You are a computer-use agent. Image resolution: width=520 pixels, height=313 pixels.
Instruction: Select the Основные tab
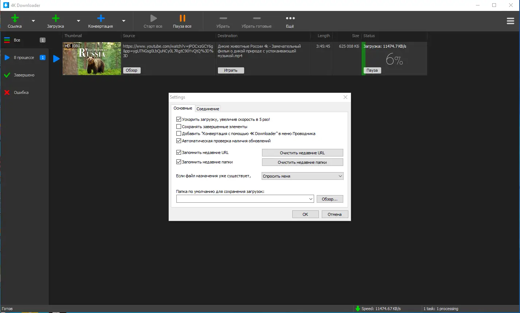183,108
